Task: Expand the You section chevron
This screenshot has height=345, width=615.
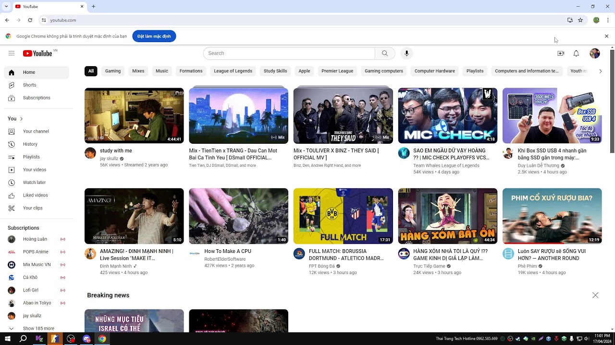Action: coord(21,119)
